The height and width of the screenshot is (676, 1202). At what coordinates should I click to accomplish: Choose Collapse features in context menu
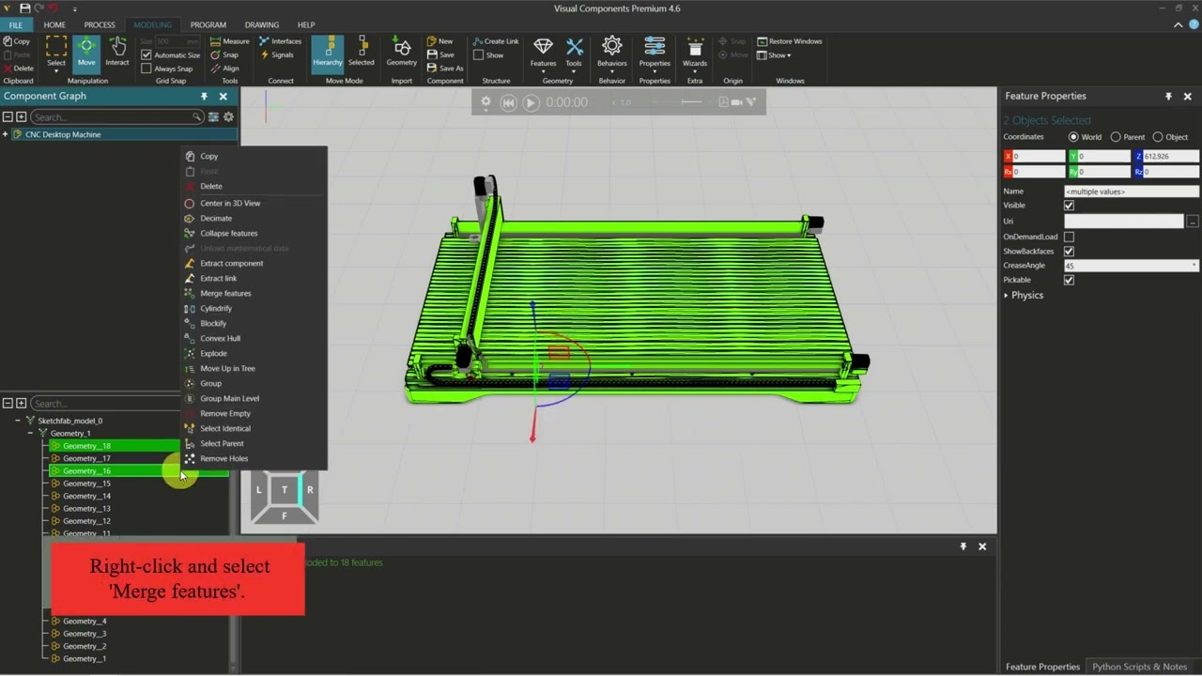(x=228, y=233)
